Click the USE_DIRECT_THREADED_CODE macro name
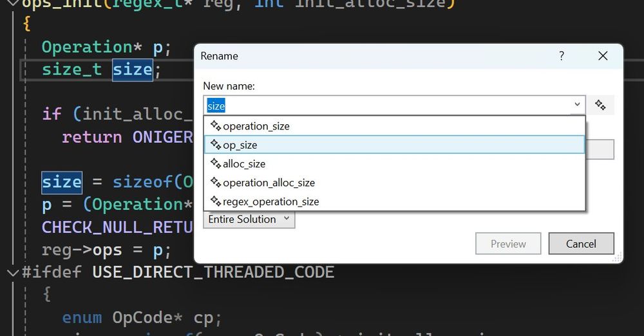Viewport: 644px width, 336px height. click(214, 272)
